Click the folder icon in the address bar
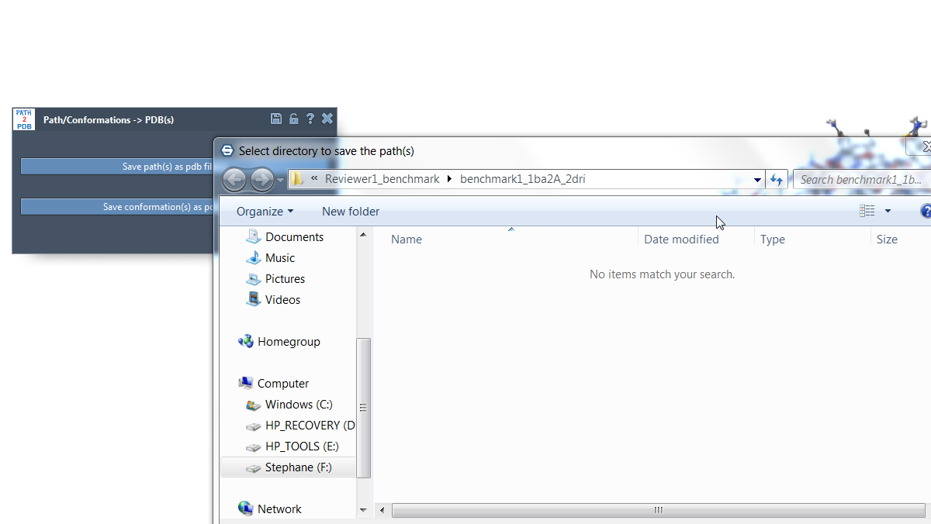 (297, 179)
